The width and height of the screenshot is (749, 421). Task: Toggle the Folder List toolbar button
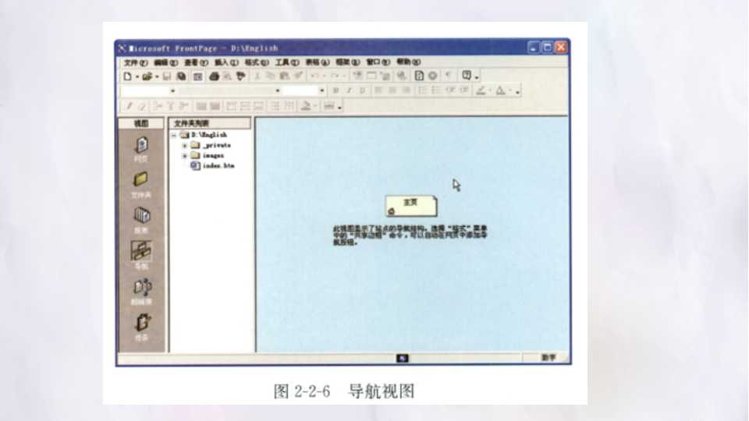pyautogui.click(x=197, y=76)
